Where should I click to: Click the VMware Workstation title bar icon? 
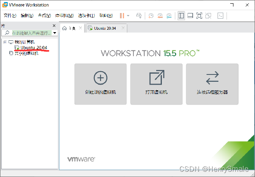pyautogui.click(x=5, y=5)
